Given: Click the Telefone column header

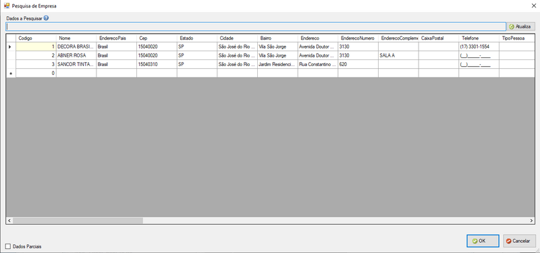Looking at the screenshot, I should (x=479, y=38).
